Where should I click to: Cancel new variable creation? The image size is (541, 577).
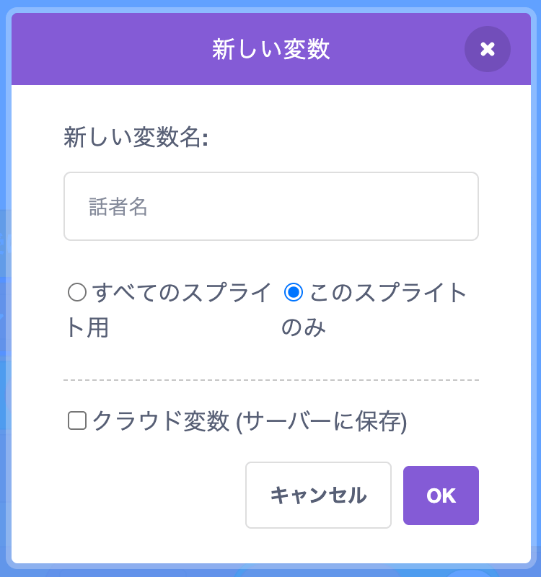(318, 495)
